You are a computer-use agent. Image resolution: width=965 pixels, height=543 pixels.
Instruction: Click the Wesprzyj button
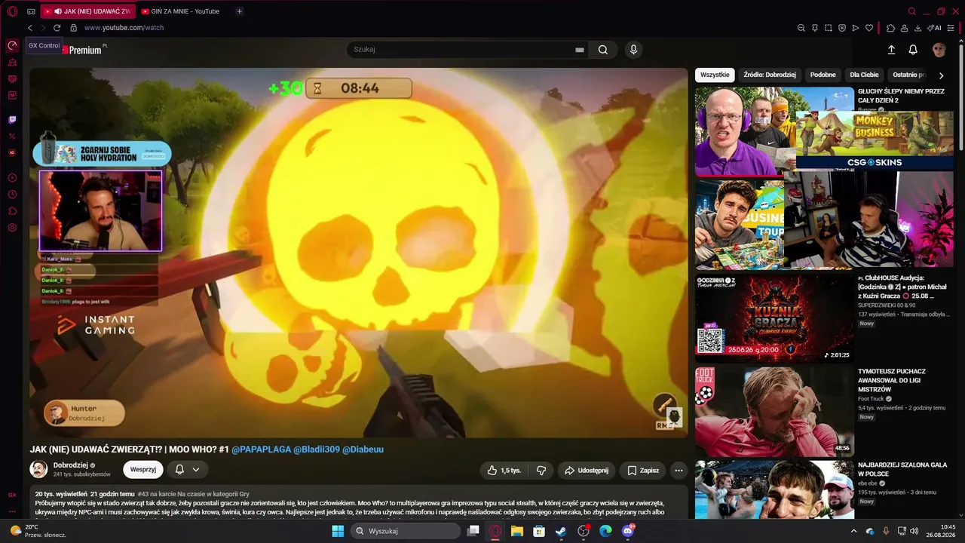(143, 470)
